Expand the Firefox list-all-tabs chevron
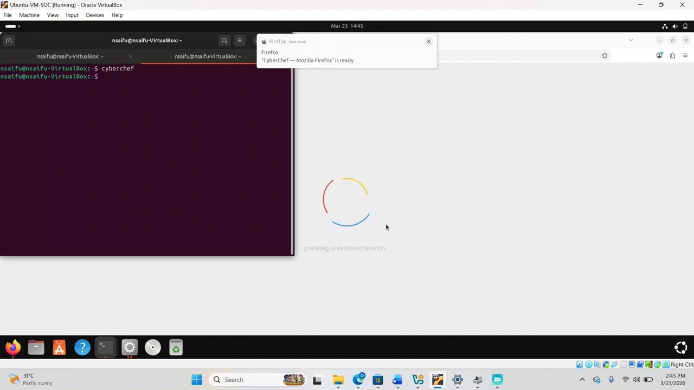This screenshot has width=694, height=390. pos(631,40)
